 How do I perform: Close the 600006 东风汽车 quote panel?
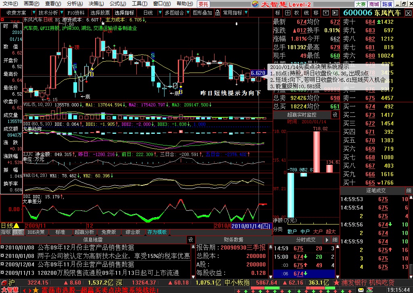pos(408,13)
